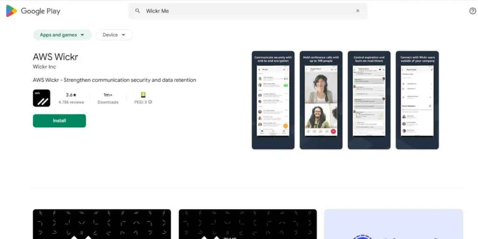Open the end-to-end encryption screenshot
The width and height of the screenshot is (478, 239).
(273, 100)
